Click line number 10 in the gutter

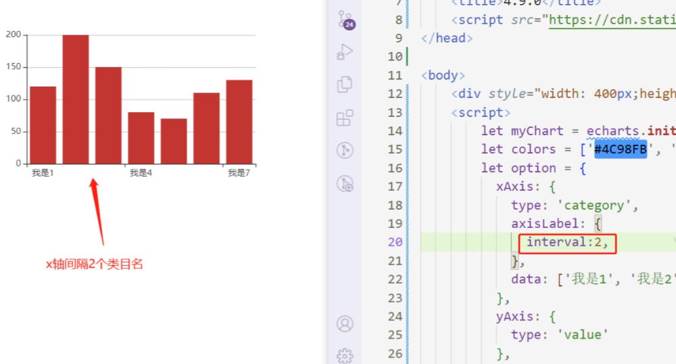[395, 57]
